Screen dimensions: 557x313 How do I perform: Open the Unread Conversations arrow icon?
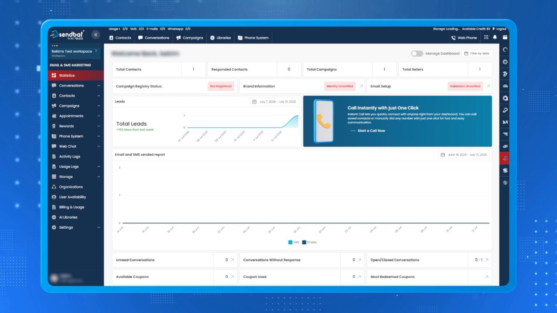pyautogui.click(x=232, y=260)
